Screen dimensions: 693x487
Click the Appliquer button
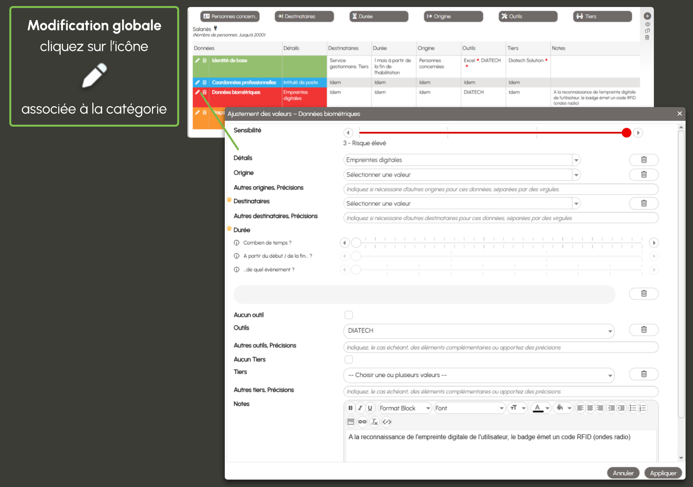tap(663, 473)
